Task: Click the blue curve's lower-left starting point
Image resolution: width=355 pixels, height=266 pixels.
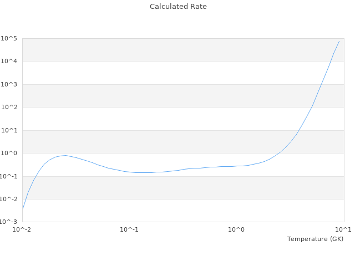Action: pyautogui.click(x=23, y=209)
